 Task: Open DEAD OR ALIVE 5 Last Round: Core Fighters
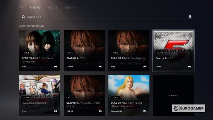40,51
